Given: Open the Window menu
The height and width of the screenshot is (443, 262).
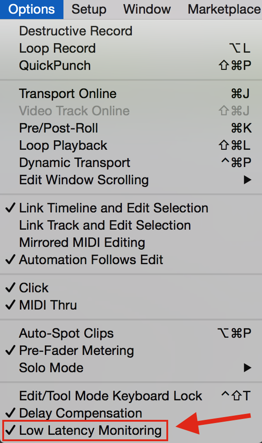Looking at the screenshot, I should (x=146, y=9).
